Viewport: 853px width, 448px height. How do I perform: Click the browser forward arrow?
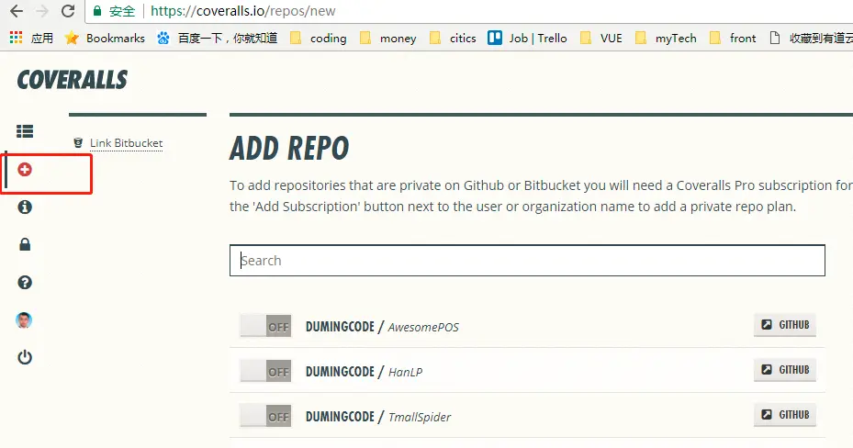pyautogui.click(x=42, y=11)
